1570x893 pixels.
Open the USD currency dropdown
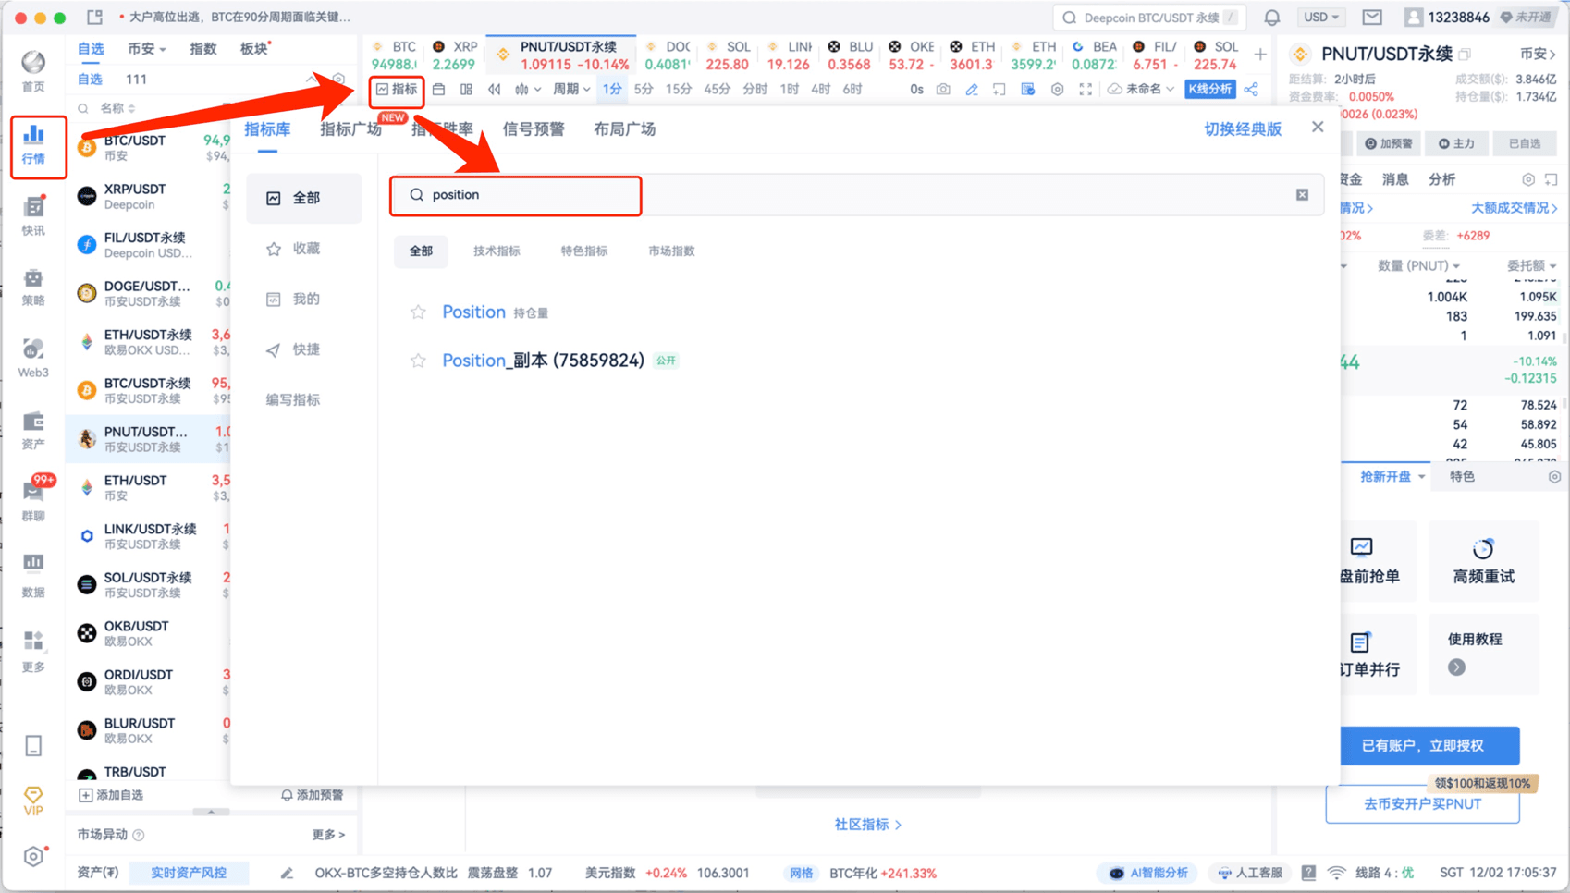1321,18
